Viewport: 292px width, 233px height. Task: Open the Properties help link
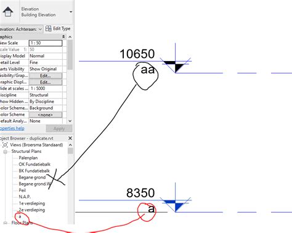click(12, 128)
